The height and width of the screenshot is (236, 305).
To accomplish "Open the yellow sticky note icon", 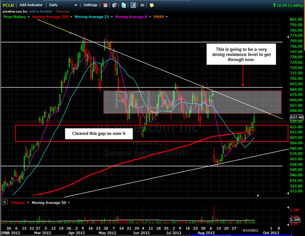I will tap(152, 5).
